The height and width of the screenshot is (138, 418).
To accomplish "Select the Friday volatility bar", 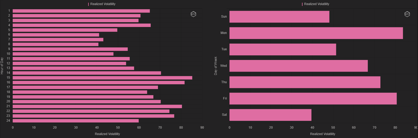I will (313, 99).
